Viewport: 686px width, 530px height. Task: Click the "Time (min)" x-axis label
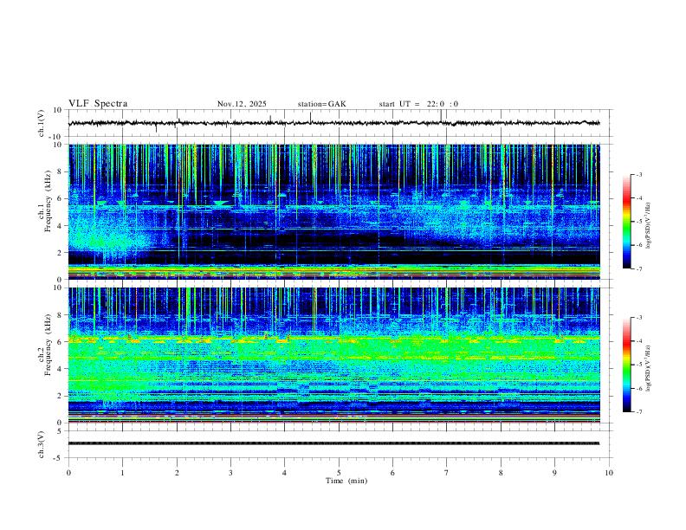(346, 481)
